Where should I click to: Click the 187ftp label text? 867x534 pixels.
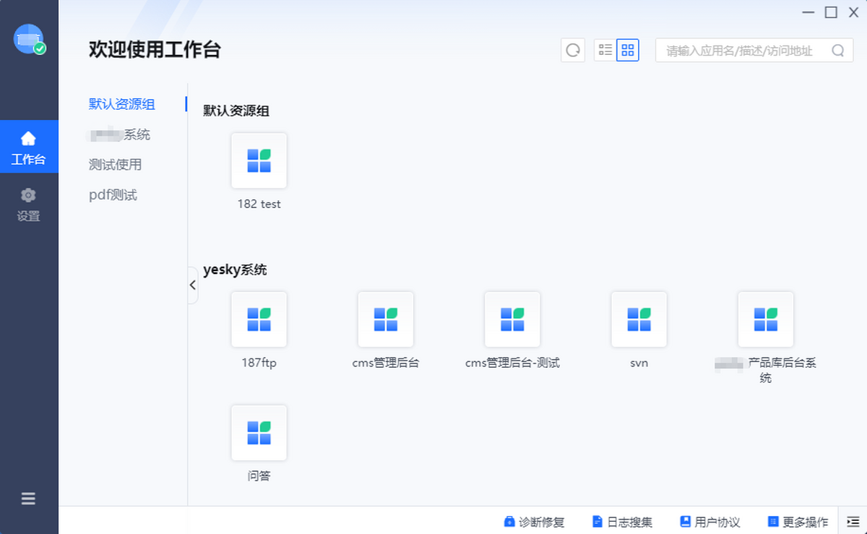tap(259, 363)
